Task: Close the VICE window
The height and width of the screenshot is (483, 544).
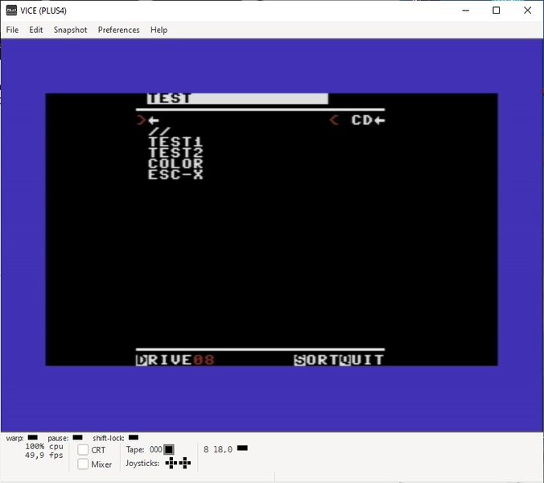Action: (527, 10)
